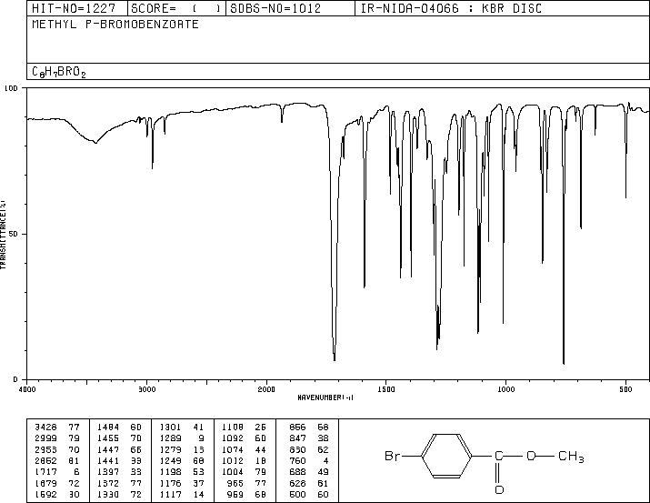
Task: Click the 4000 wavenumber axis label
Action: point(27,389)
